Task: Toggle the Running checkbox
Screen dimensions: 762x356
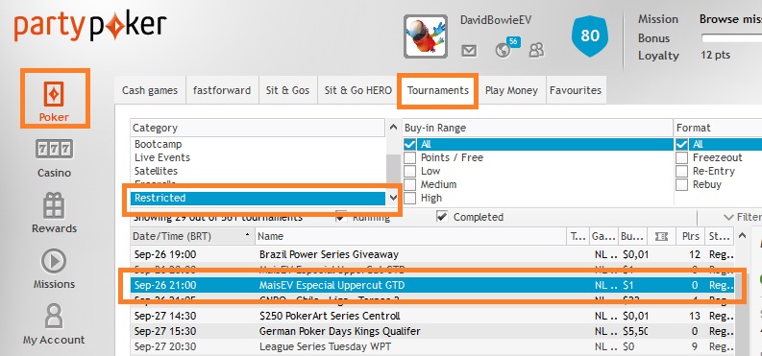Action: tap(342, 217)
